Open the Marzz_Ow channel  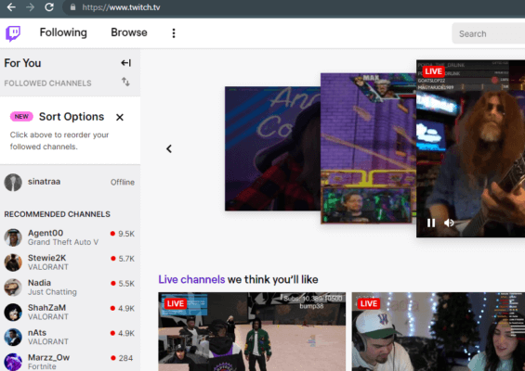coord(48,357)
